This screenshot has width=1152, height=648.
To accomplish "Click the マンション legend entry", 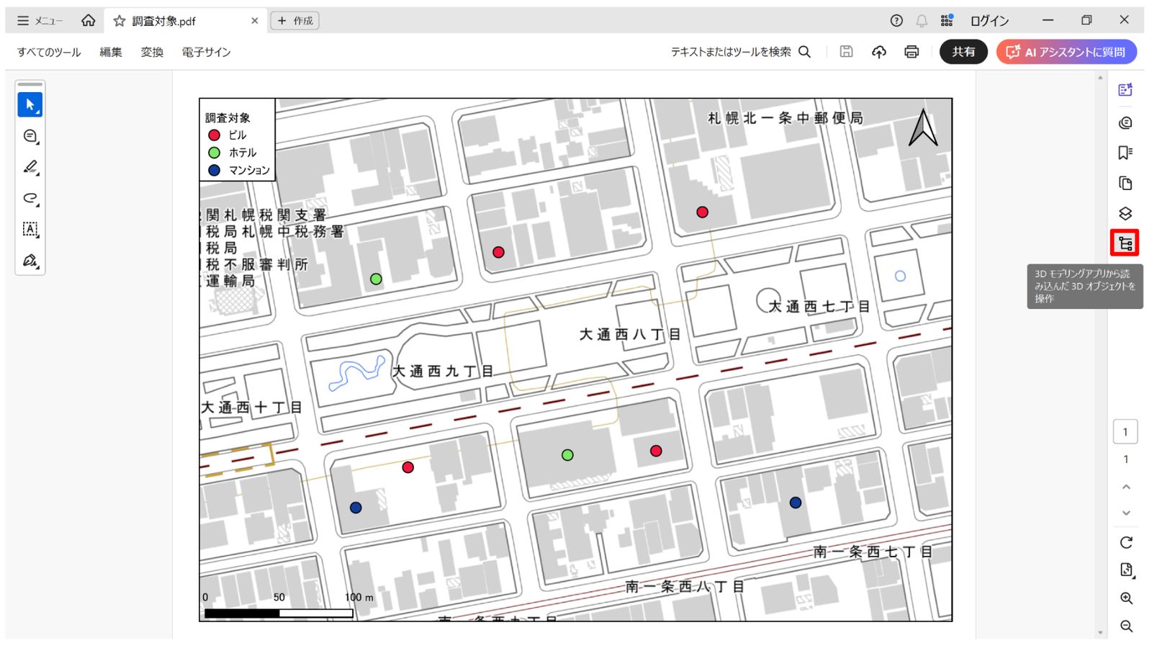I will tap(238, 170).
